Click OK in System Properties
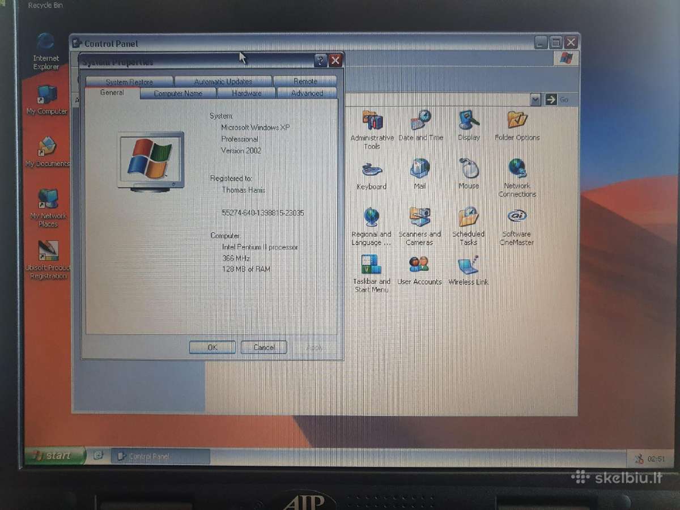680x510 pixels. 212,347
